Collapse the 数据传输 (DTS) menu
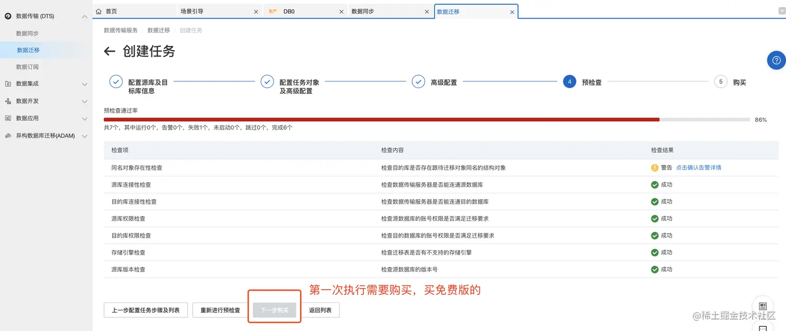Viewport: 786px width, 331px height. [85, 17]
